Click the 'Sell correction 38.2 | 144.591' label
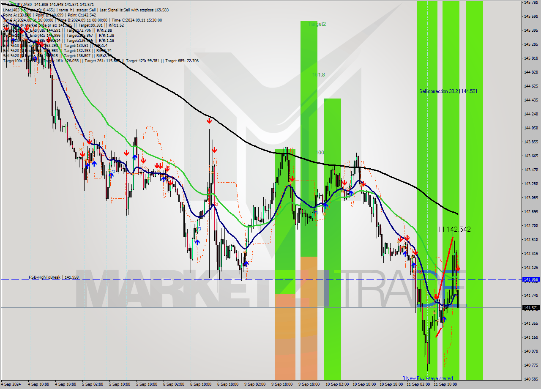 coord(448,91)
